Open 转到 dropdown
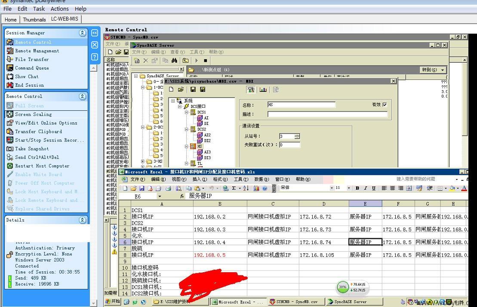Screen dimensions: 477x307 433,70
